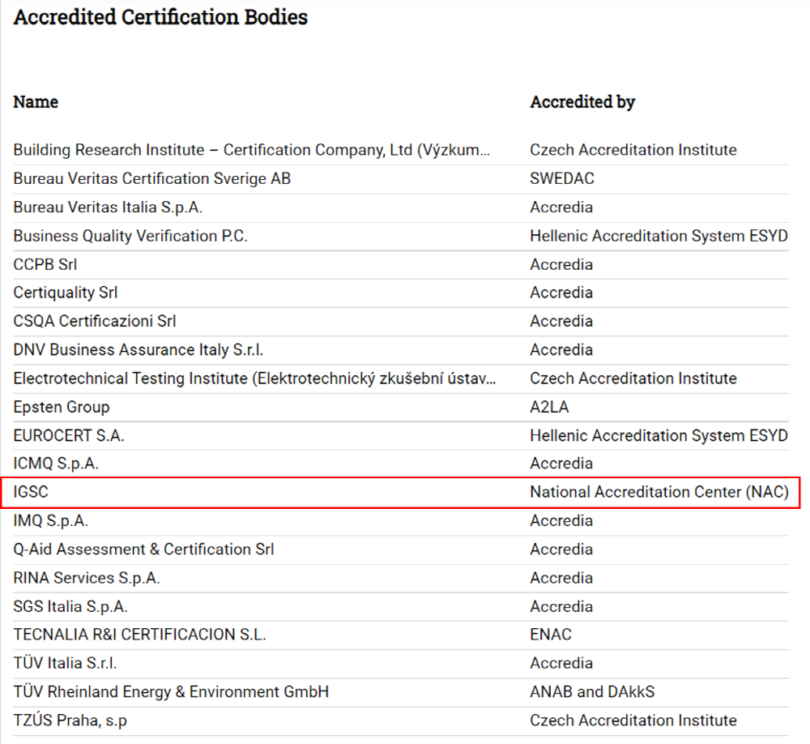810x744 pixels.
Task: Select CSQA Certificazioni Srl
Action: pos(95,321)
